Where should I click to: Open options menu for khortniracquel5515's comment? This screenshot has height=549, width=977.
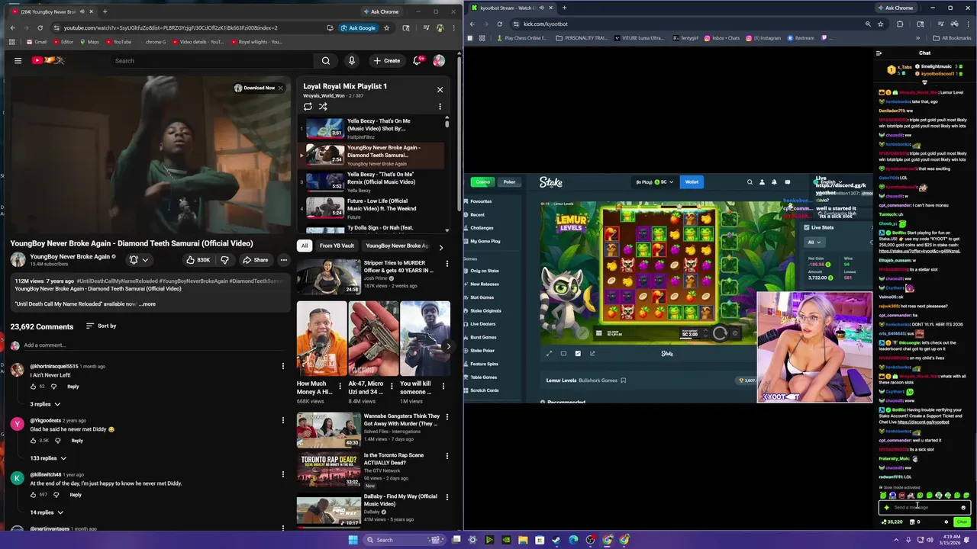[x=283, y=366]
